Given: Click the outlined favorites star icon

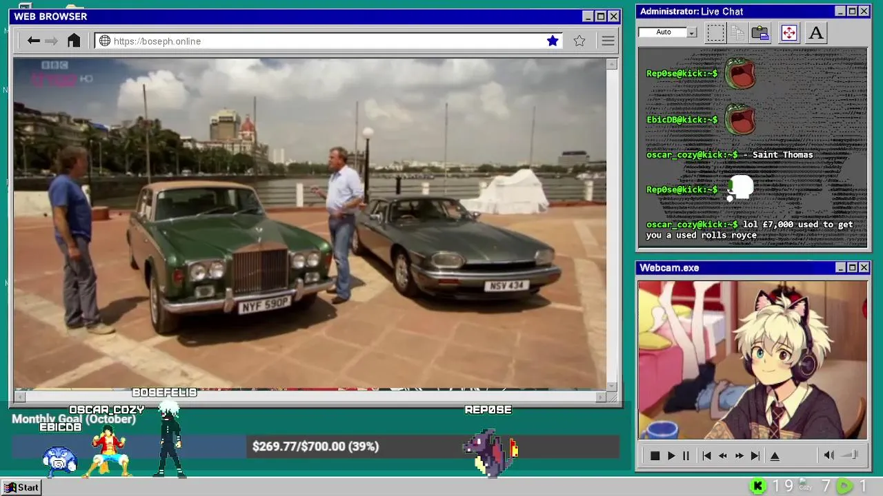Looking at the screenshot, I should pos(579,41).
